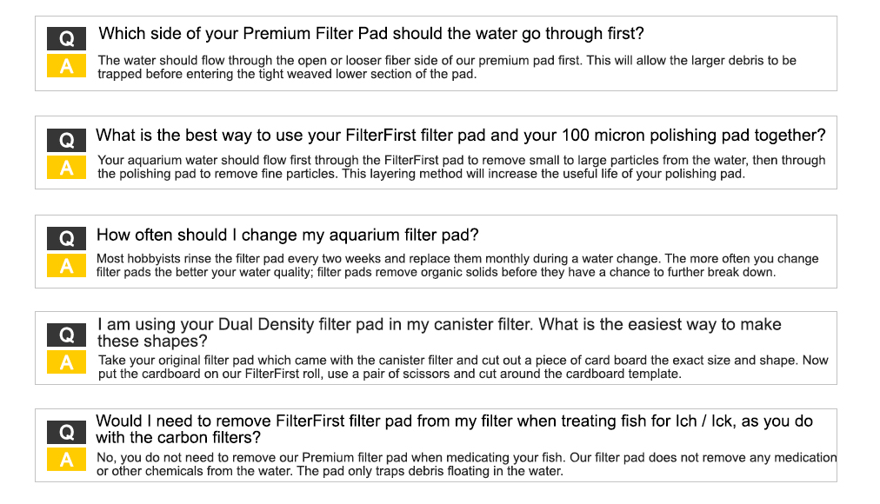The height and width of the screenshot is (504, 880).
Task: Select the yellow A icon beside rinse every two weeks answer
Action: [66, 266]
